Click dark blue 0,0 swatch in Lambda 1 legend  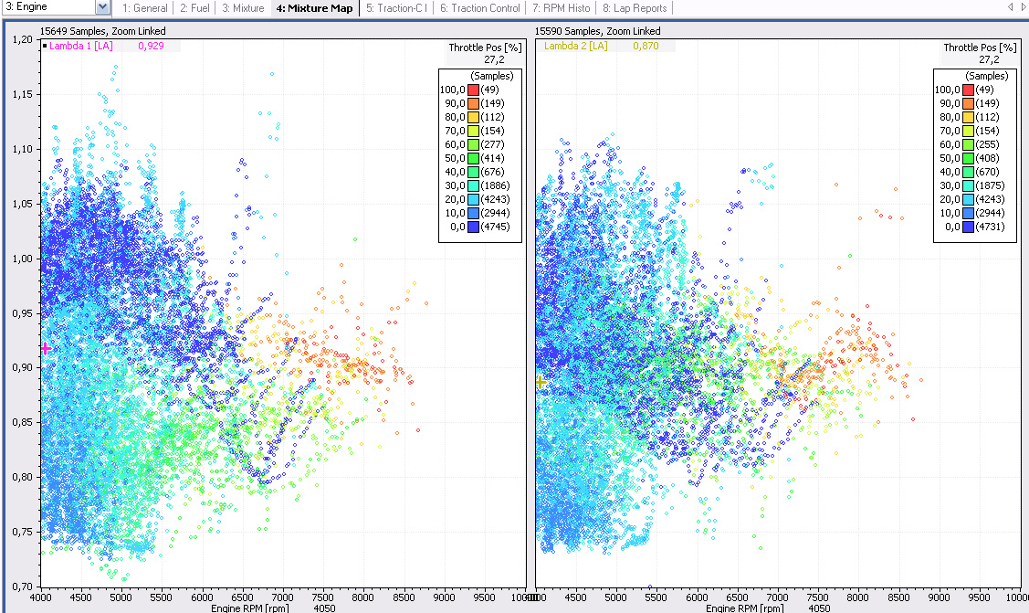[x=473, y=227]
